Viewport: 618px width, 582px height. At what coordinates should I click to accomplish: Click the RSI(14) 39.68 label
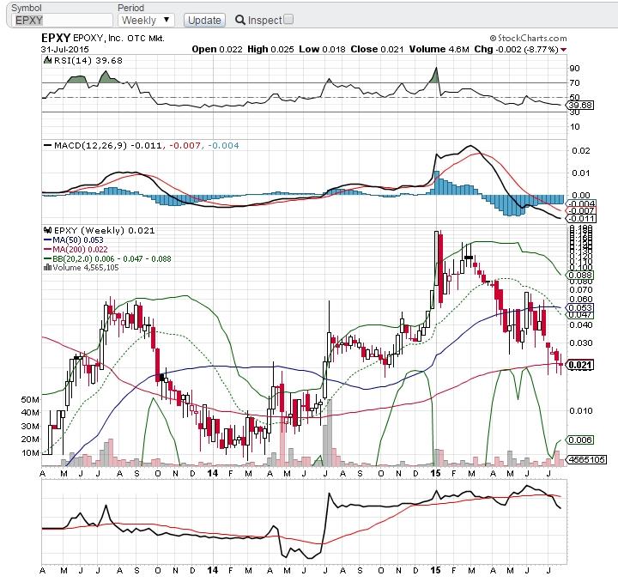(x=88, y=60)
